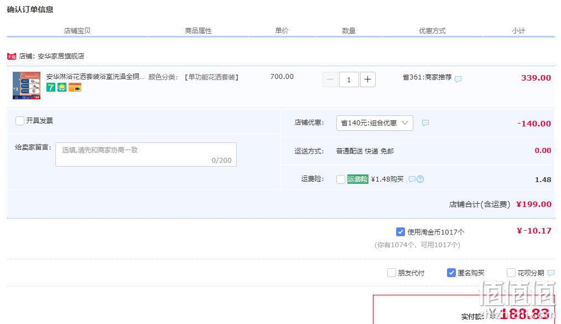Uncheck 使用淘金币1017个 checkbox

click(401, 232)
